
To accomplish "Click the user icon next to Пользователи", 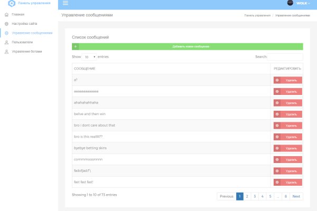I will tap(6, 42).
